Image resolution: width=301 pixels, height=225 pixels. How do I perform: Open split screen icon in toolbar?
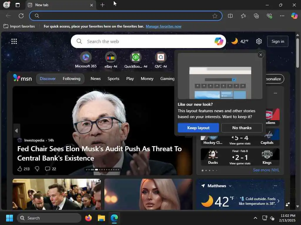tap(230, 16)
